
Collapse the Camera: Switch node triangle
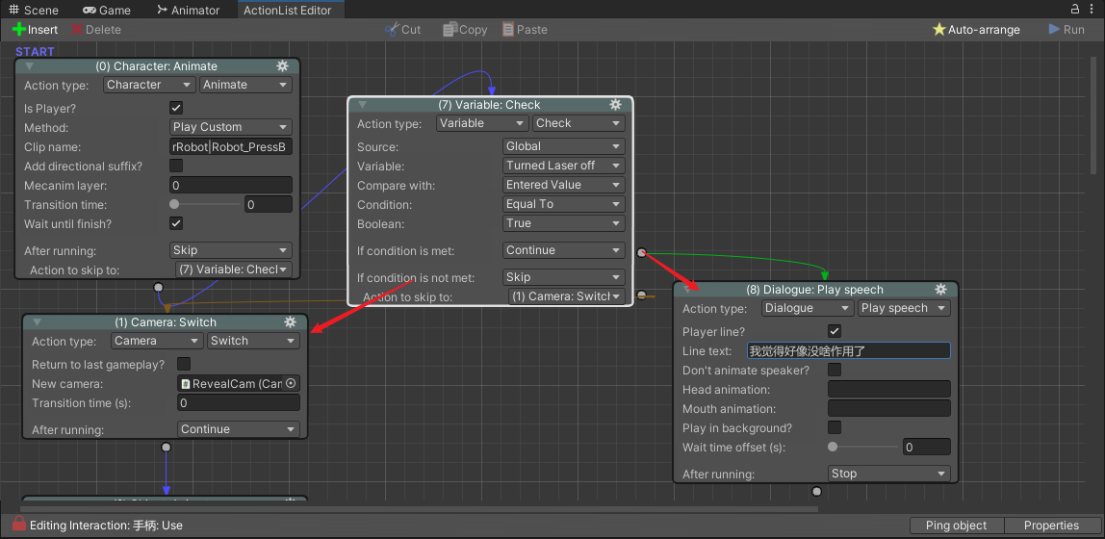(38, 322)
